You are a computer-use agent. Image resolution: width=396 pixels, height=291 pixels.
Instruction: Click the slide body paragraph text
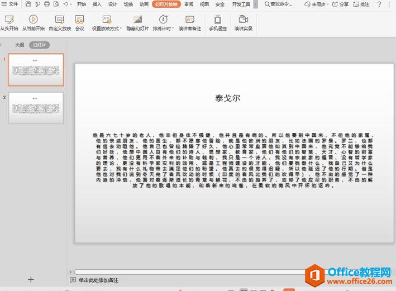234,160
